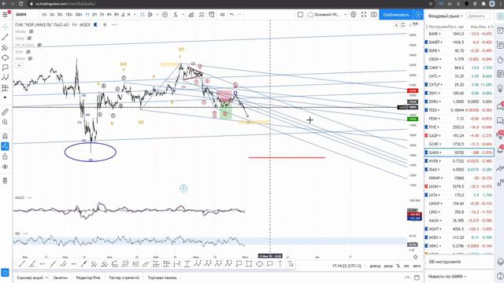Select the GMKN row in the watchlist
The height and width of the screenshot is (283, 504).
tap(459, 153)
